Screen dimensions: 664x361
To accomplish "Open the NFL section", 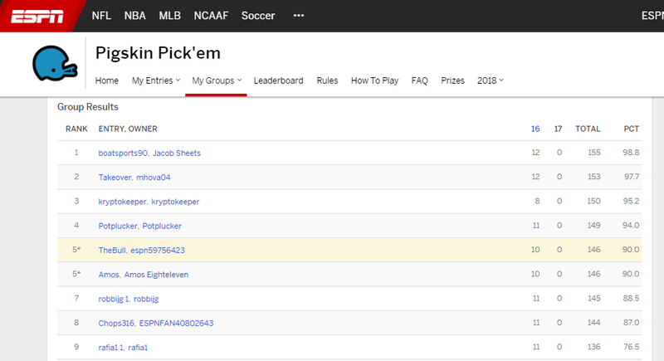I will click(x=101, y=16).
